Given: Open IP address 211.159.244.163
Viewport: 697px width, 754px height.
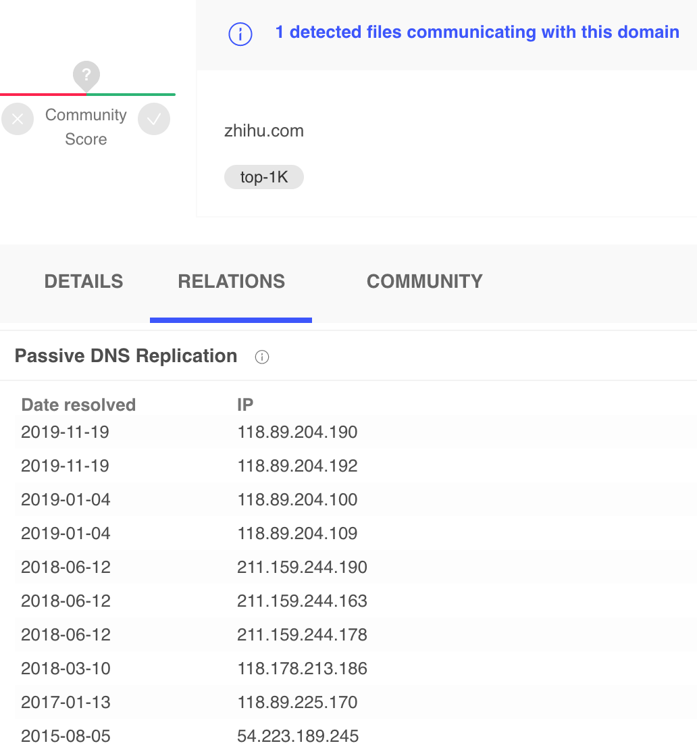Looking at the screenshot, I should [302, 601].
